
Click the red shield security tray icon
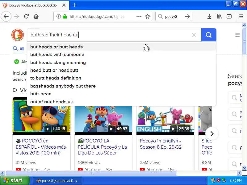click(219, 180)
